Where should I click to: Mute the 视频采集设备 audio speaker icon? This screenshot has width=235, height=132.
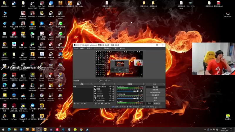click(138, 98)
